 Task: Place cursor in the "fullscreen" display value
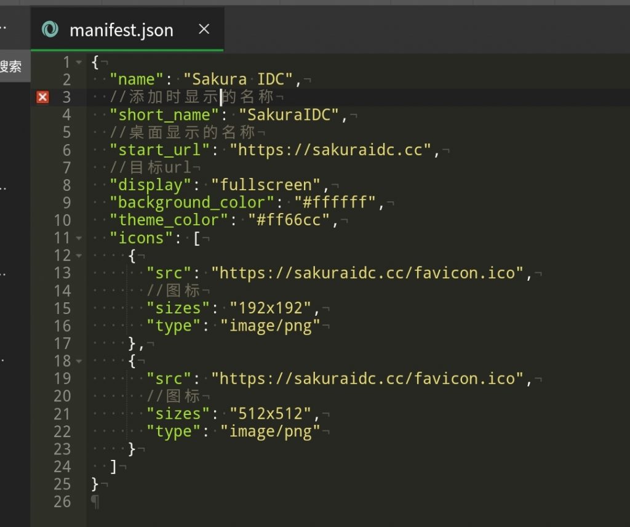(266, 185)
